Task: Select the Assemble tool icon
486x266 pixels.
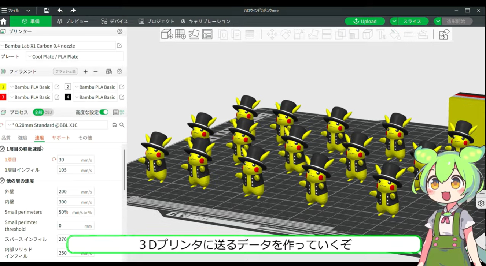Action: click(x=422, y=34)
